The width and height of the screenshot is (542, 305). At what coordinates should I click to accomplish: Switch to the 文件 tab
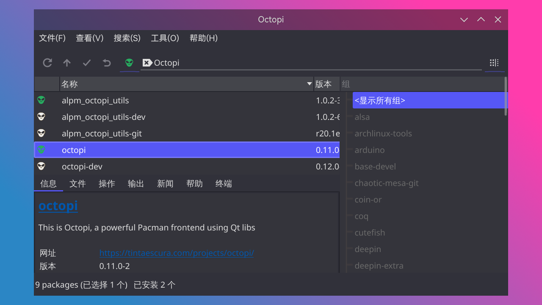point(77,183)
